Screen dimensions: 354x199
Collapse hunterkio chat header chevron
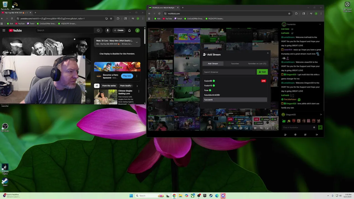[x=320, y=24]
